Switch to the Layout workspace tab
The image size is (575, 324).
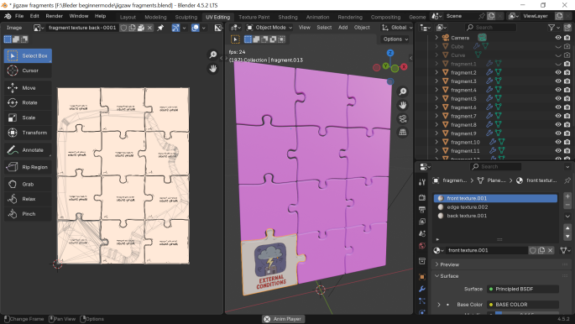(128, 17)
